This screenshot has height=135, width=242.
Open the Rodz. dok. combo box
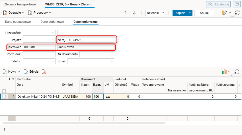click(39, 54)
